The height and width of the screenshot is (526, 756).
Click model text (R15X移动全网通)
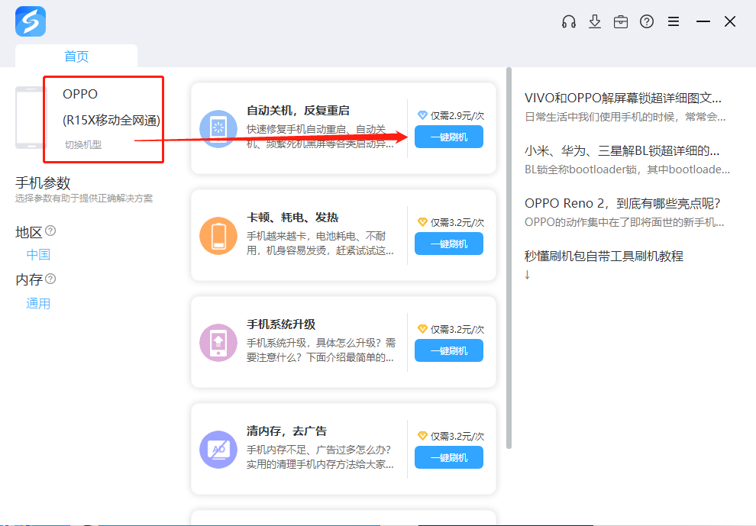pyautogui.click(x=111, y=120)
